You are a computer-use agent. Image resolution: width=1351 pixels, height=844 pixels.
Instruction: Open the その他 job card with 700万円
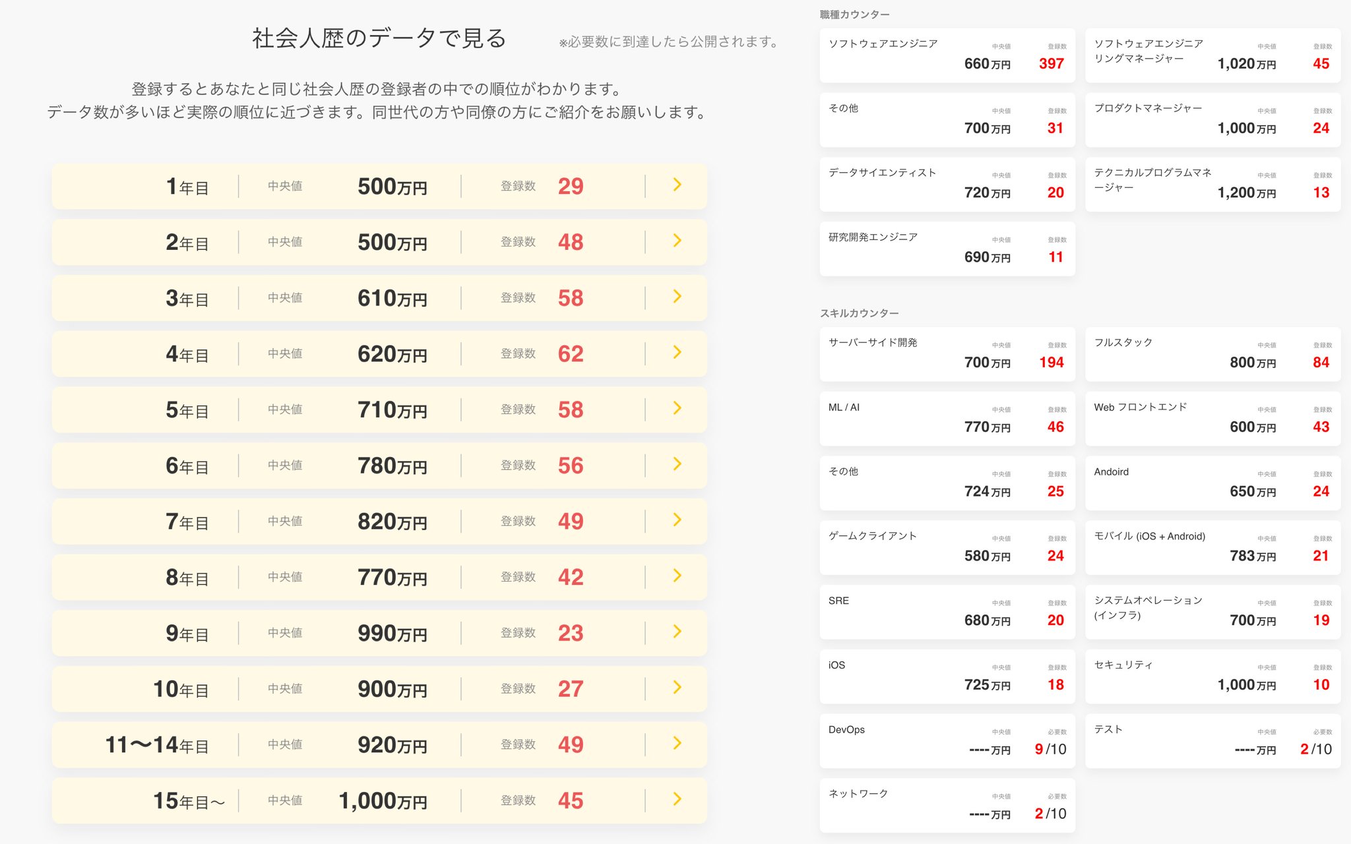(947, 120)
